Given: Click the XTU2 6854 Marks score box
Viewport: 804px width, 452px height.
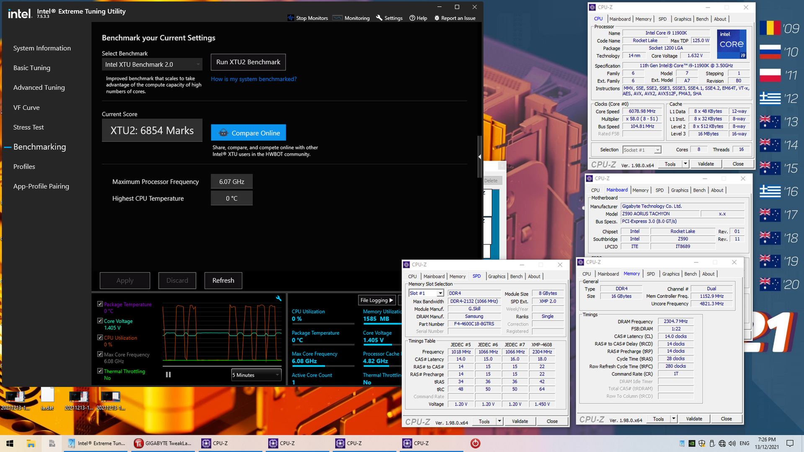Looking at the screenshot, I should click(152, 130).
